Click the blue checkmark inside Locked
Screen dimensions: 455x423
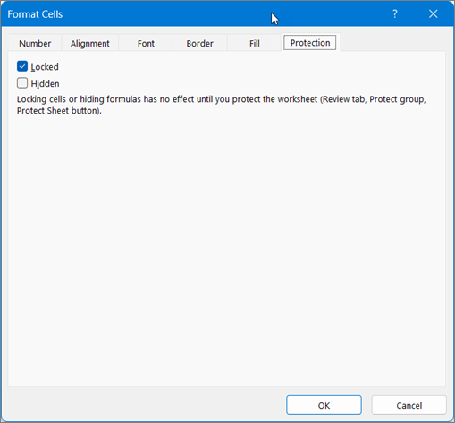pyautogui.click(x=22, y=66)
